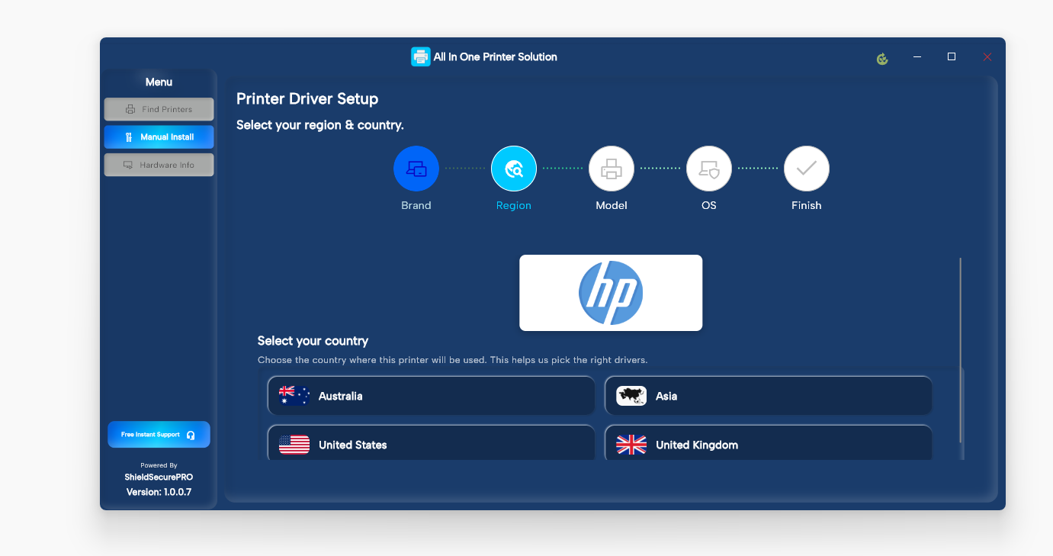Select United States as your country
Screen dimensions: 1053x556
(431, 443)
